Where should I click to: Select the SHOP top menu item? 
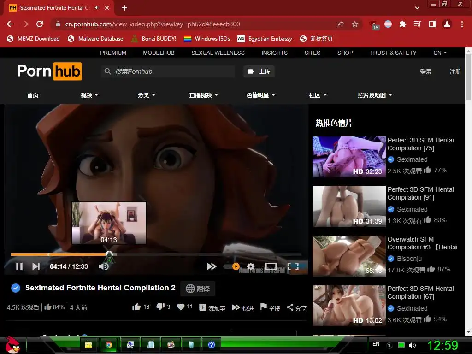tap(345, 53)
